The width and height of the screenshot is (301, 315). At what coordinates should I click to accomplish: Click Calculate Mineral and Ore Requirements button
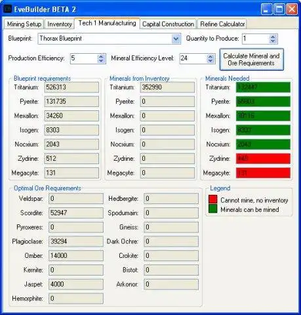[252, 60]
